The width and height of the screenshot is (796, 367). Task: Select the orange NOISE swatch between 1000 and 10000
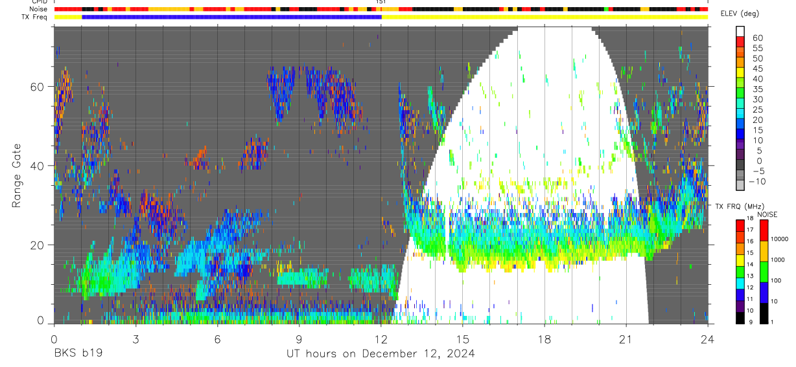[764, 250]
